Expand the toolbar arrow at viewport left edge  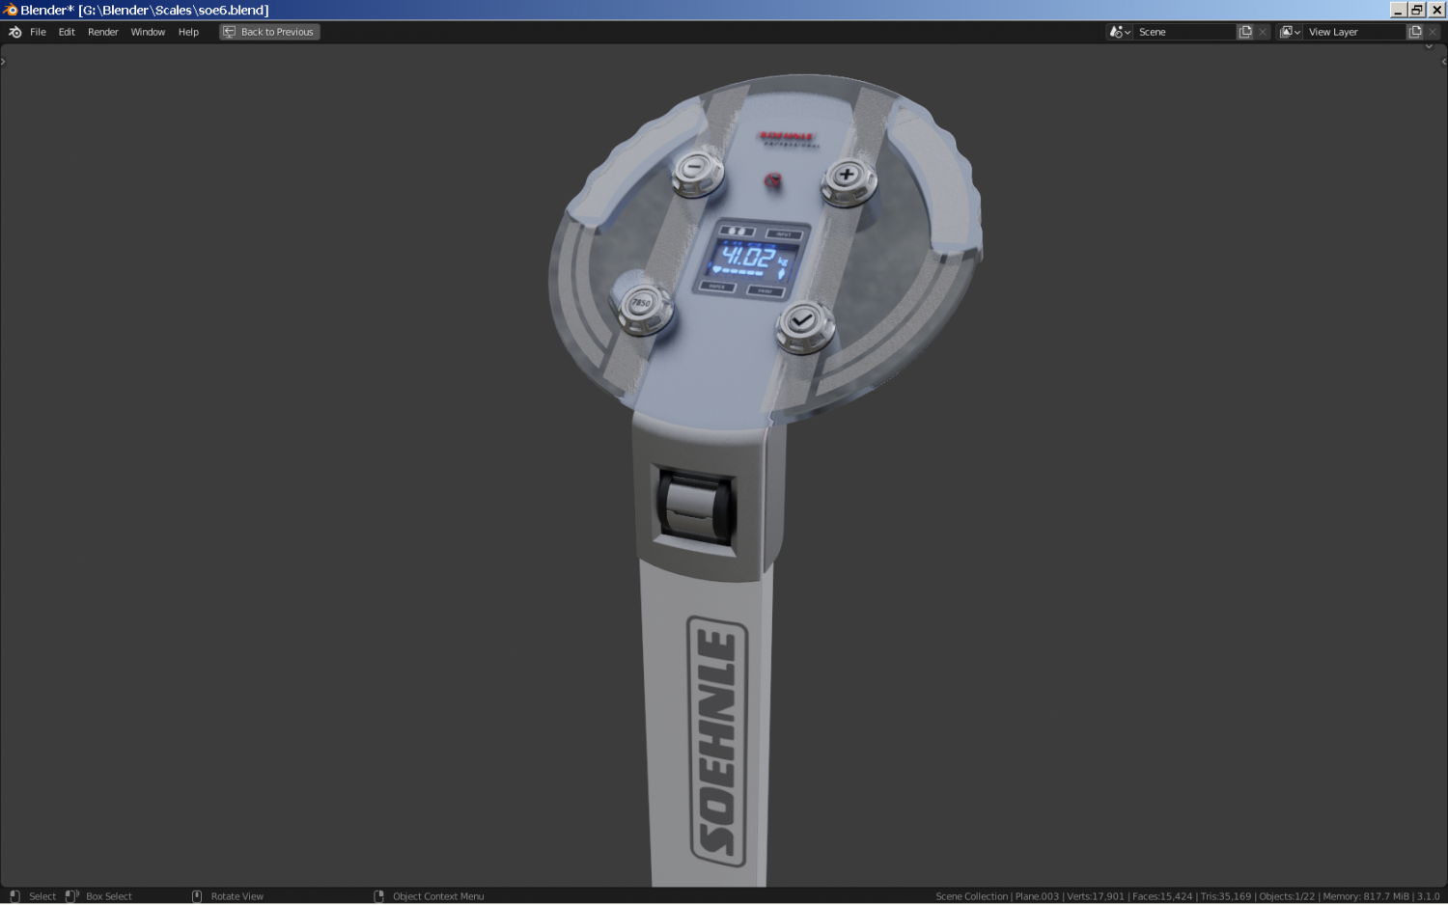tap(3, 62)
